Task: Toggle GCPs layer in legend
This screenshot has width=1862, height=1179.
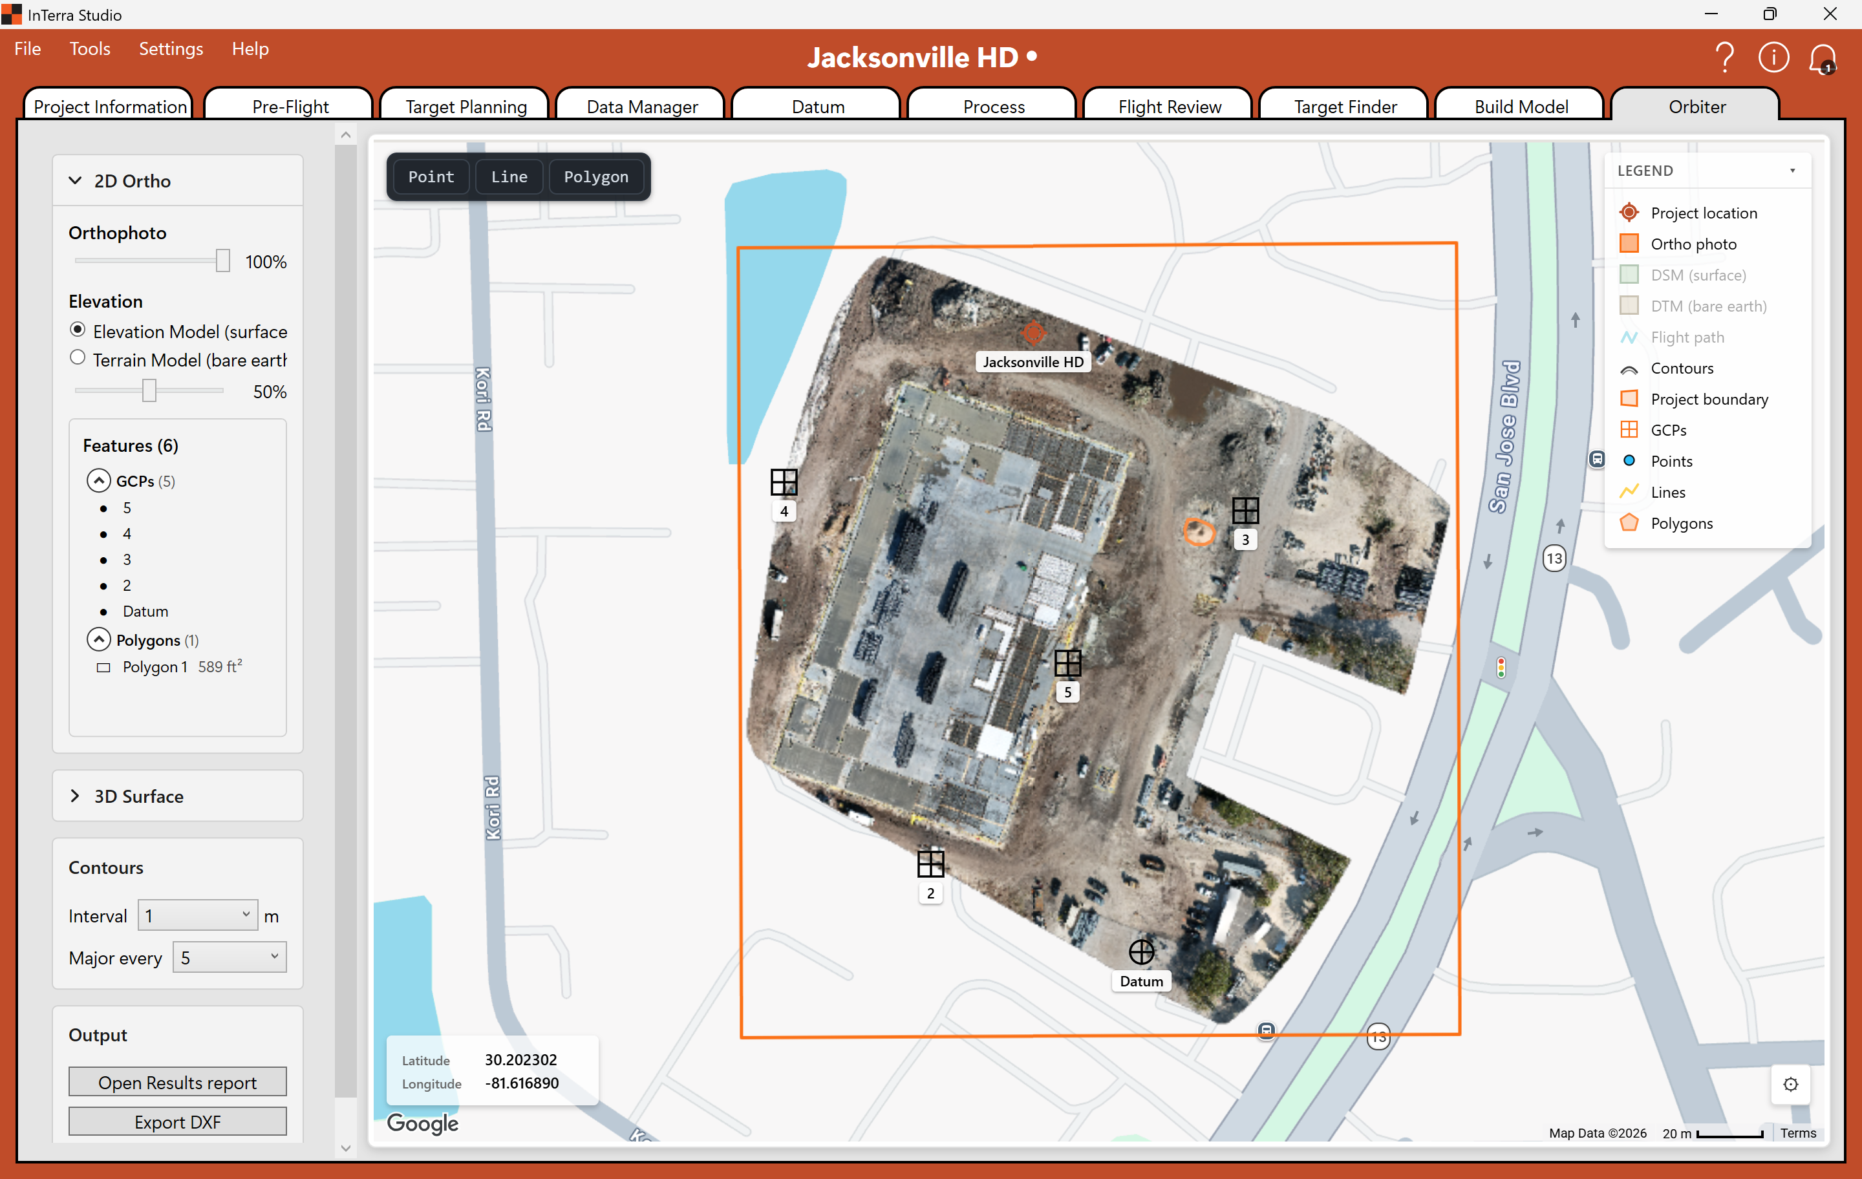Action: pyautogui.click(x=1653, y=430)
